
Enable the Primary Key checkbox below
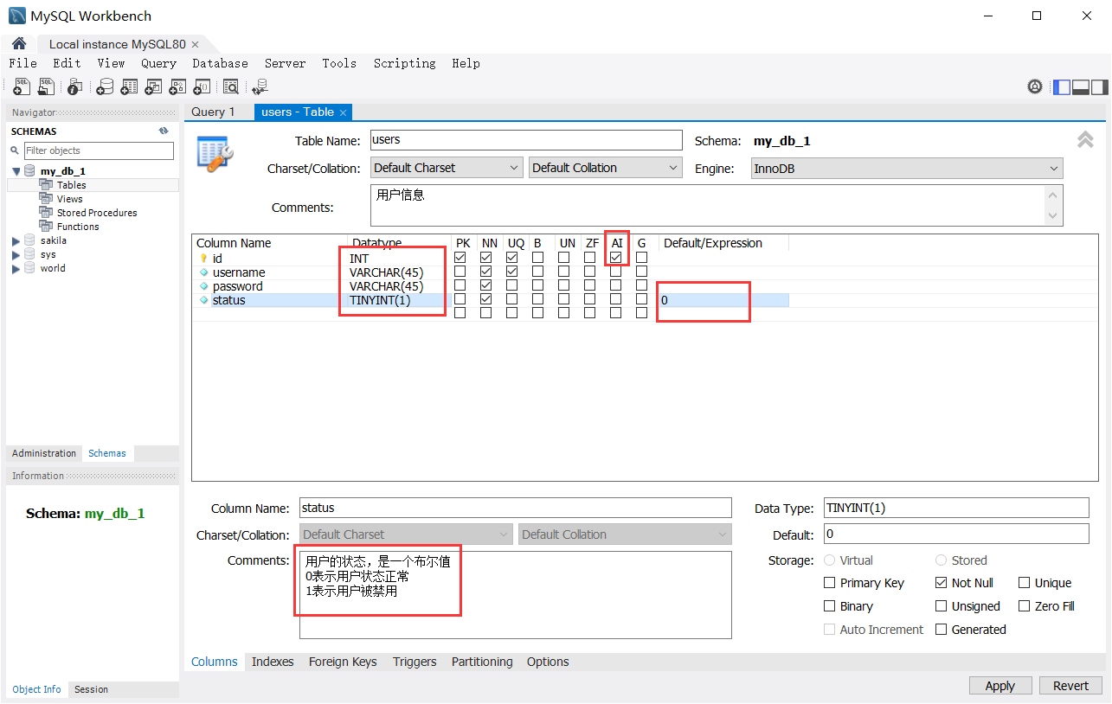coord(830,583)
